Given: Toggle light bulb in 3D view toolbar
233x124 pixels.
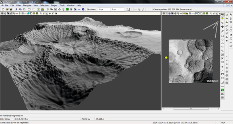Looking at the screenshot, I should point(20,14).
